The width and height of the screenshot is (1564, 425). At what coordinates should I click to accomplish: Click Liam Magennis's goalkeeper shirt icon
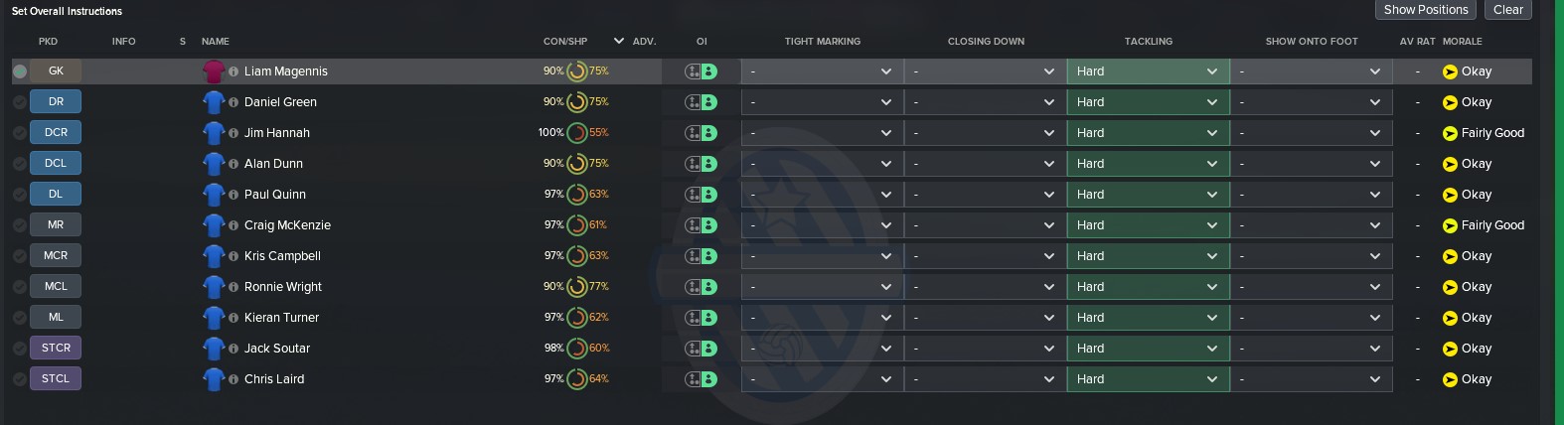214,71
